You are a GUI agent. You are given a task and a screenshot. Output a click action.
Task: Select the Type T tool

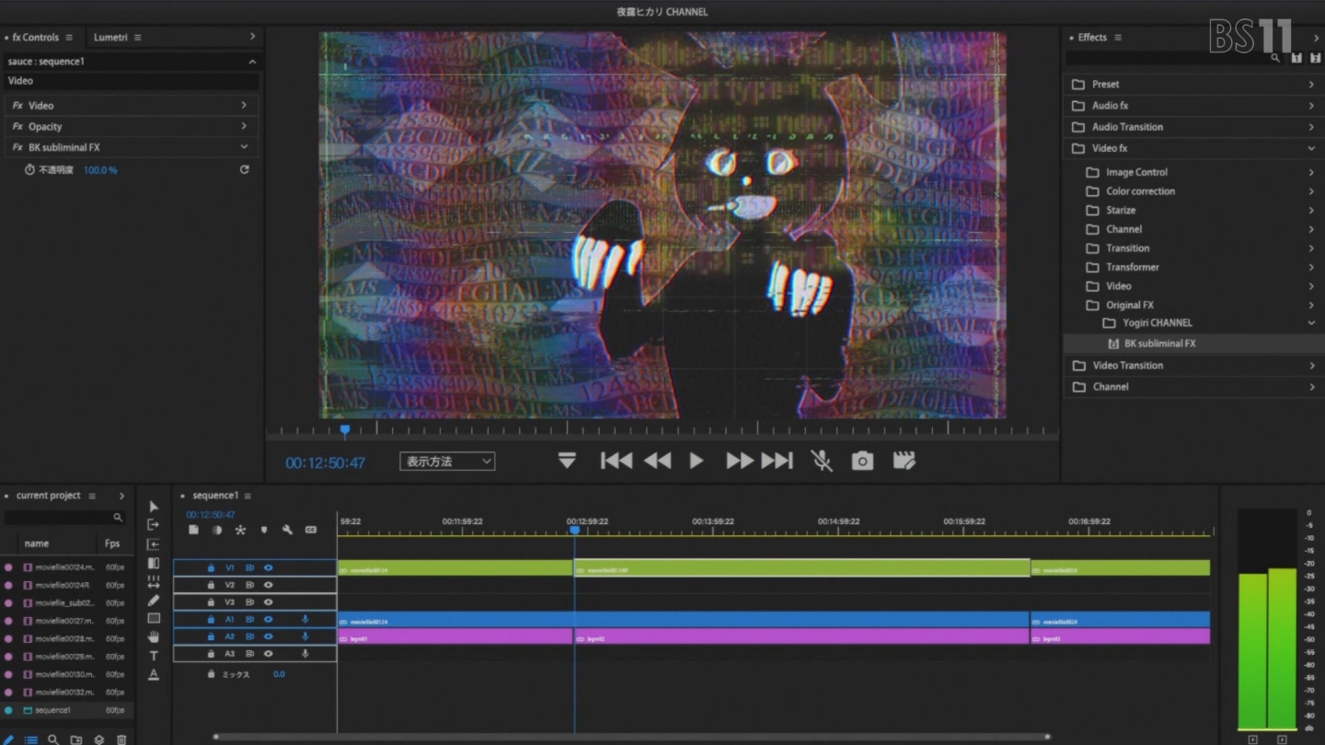pyautogui.click(x=154, y=656)
